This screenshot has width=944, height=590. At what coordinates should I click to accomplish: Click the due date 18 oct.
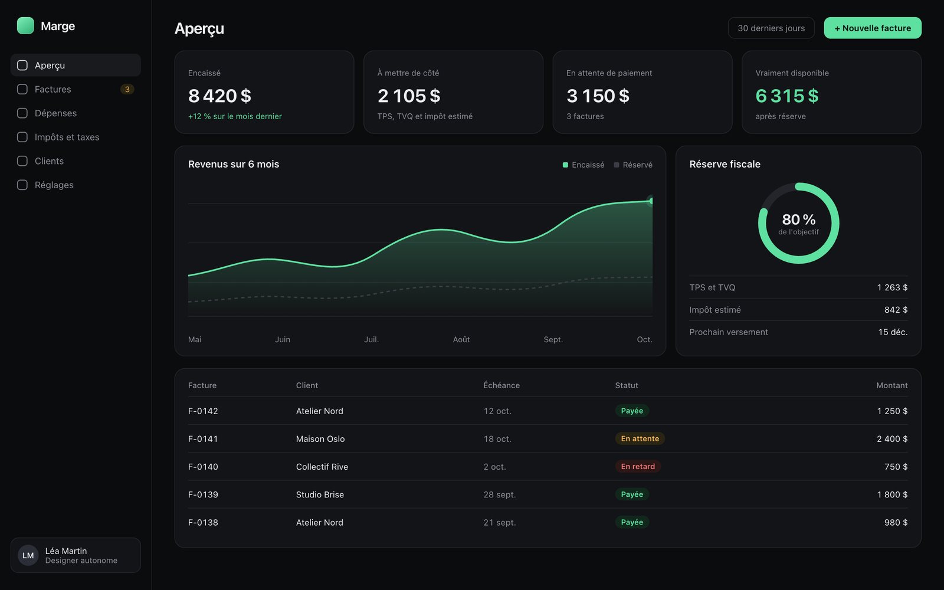pyautogui.click(x=497, y=439)
